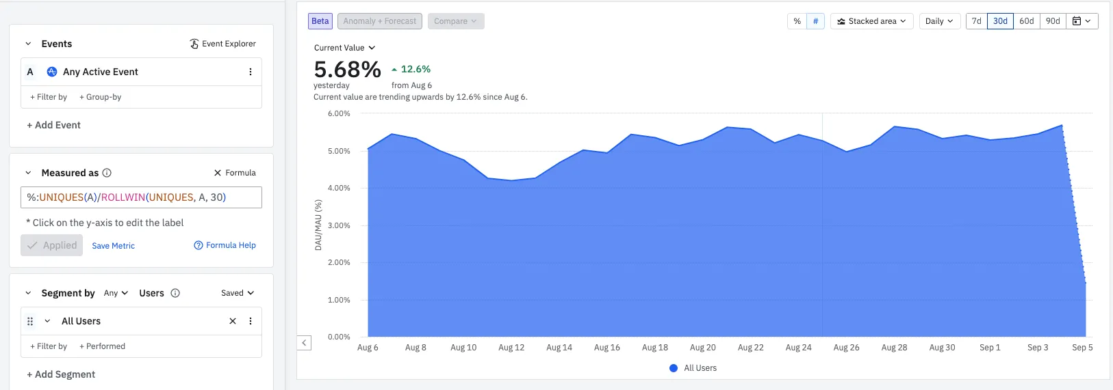Click the 5.68% current value
The image size is (1113, 390).
347,69
